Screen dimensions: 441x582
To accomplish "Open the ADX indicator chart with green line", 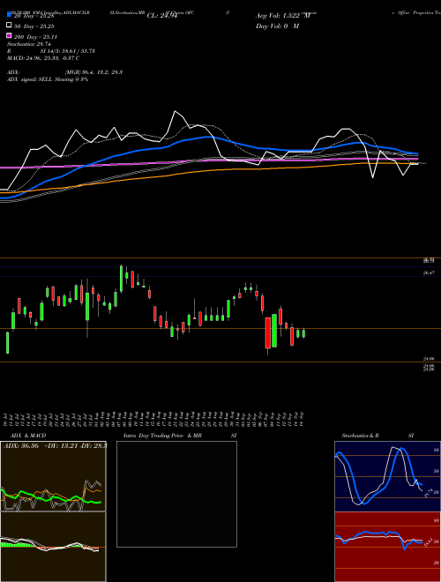I will coord(53,476).
